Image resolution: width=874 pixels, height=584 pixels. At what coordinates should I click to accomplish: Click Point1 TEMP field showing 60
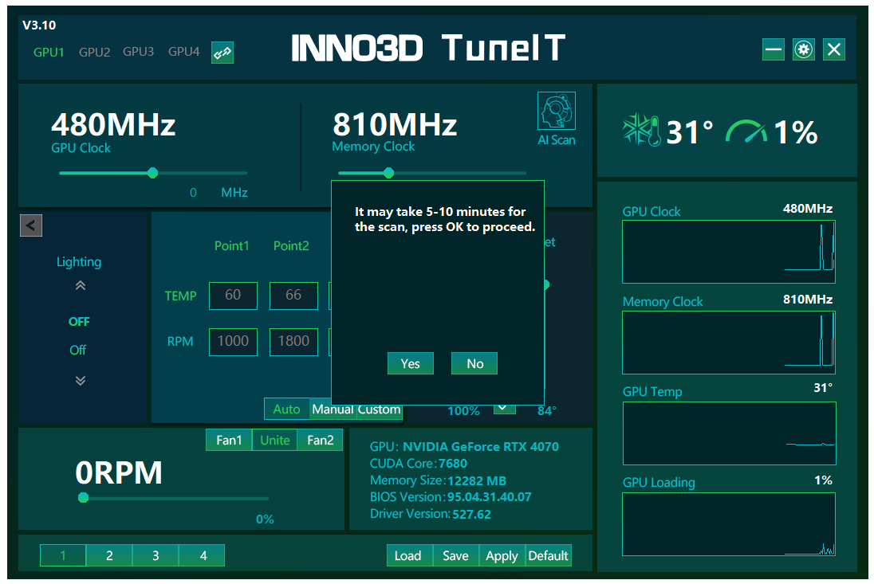(233, 295)
